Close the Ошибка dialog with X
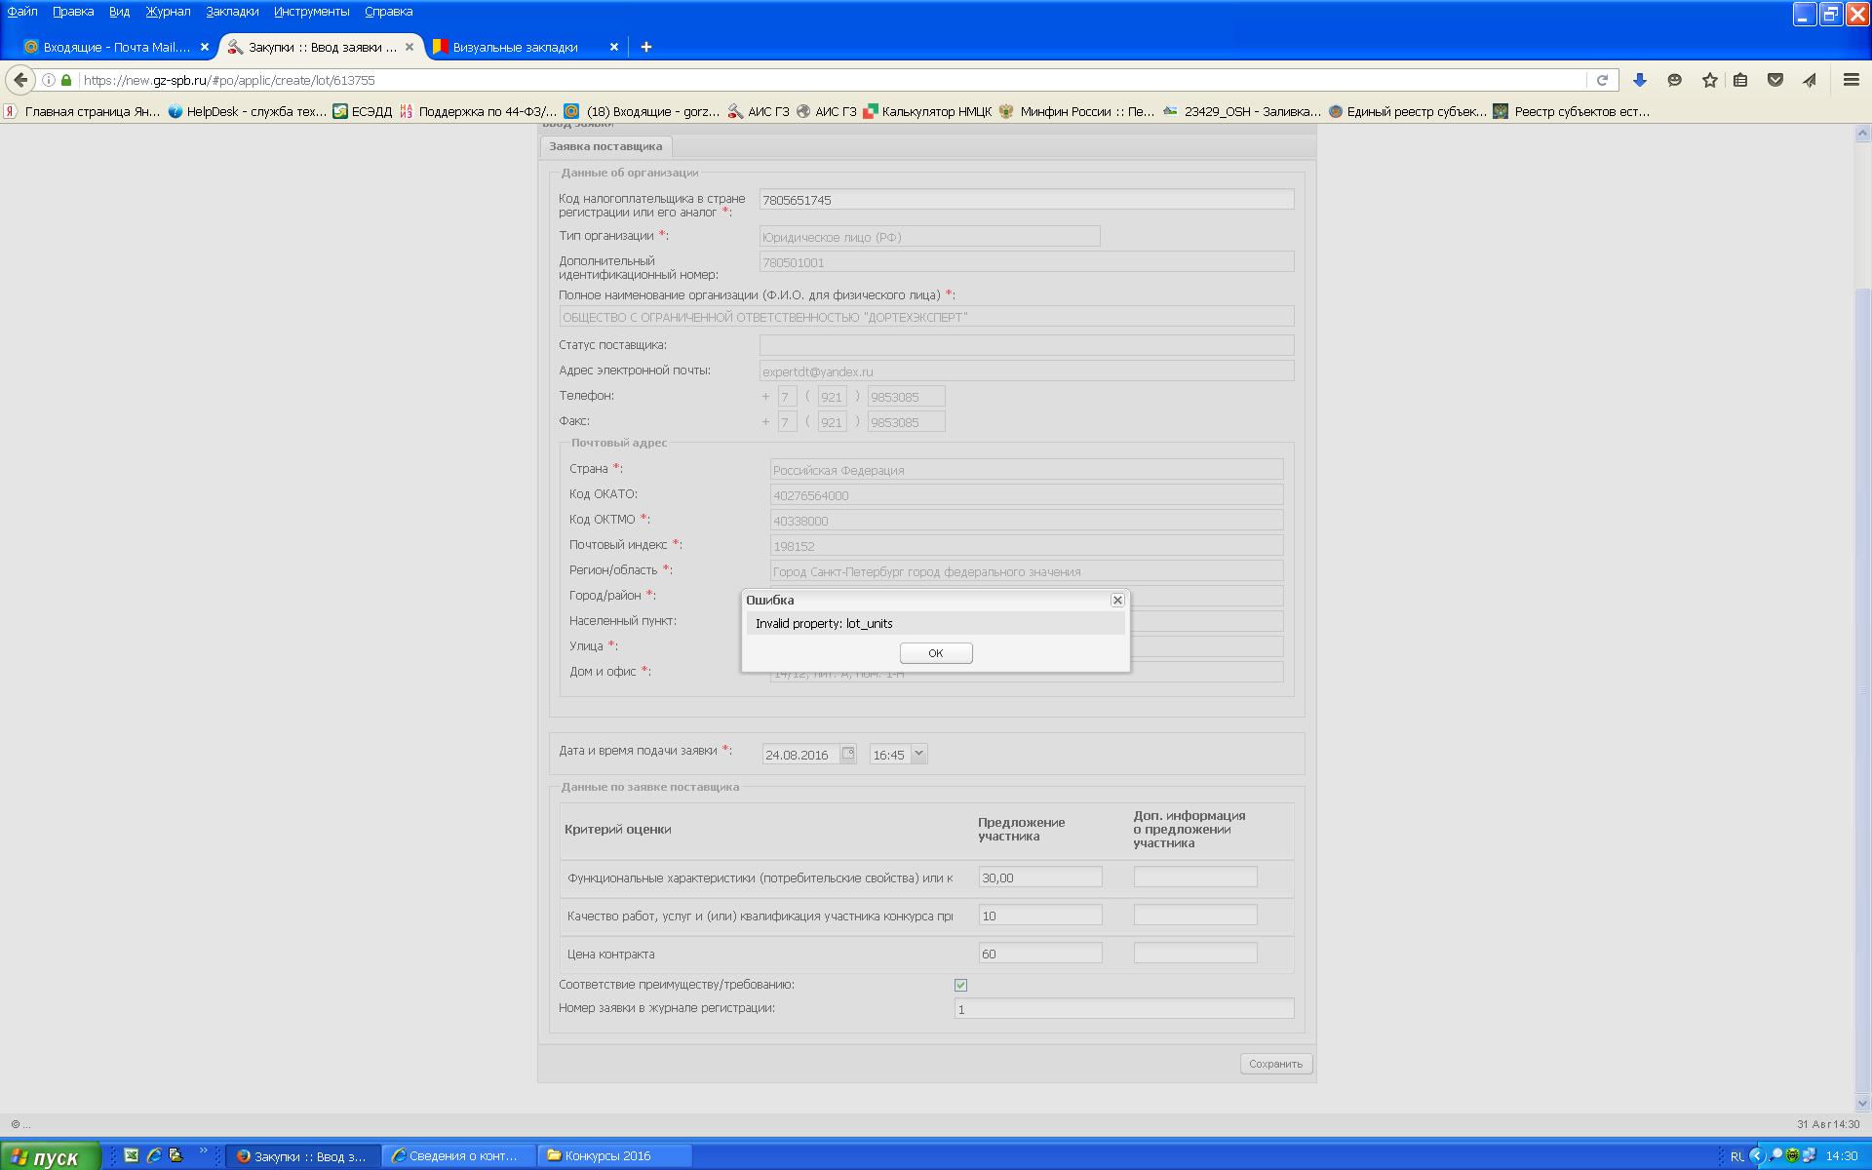 (1117, 600)
